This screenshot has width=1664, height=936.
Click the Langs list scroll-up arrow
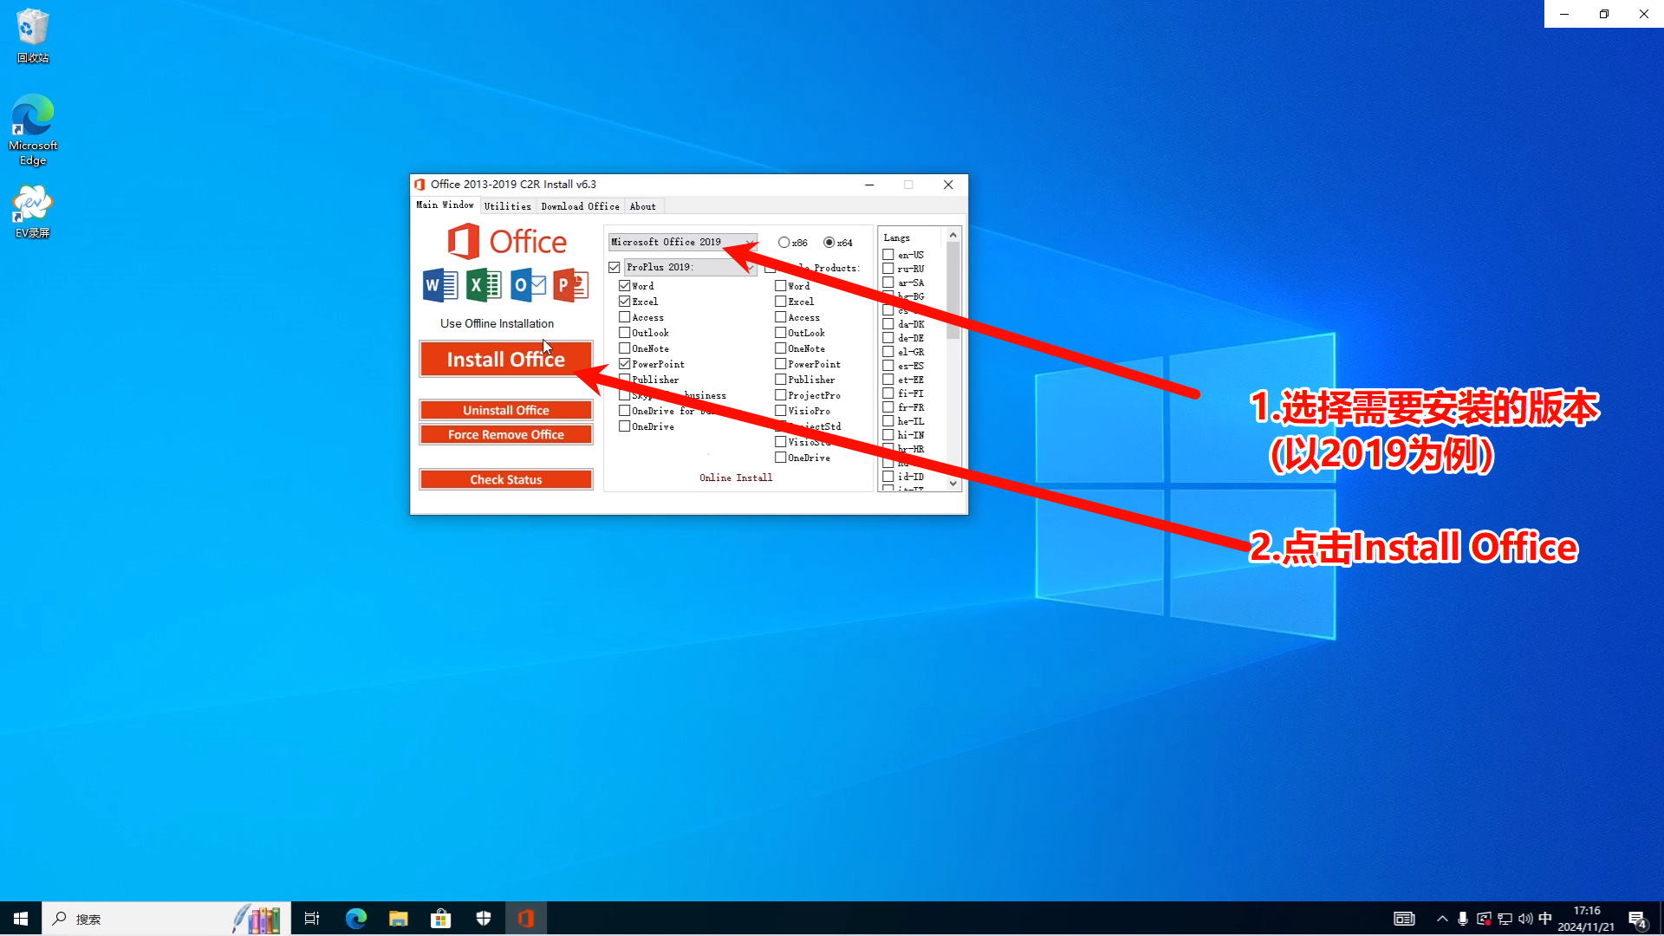point(953,236)
